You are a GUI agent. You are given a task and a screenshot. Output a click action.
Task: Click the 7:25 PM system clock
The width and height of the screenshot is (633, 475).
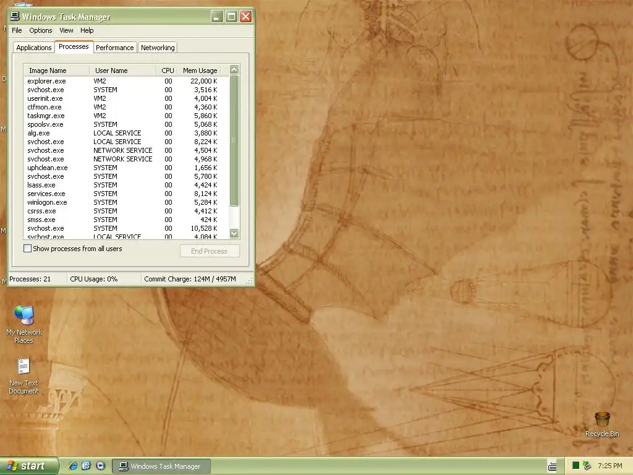tap(610, 466)
